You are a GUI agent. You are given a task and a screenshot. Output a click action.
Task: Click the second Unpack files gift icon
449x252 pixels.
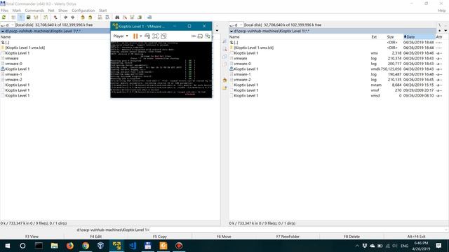point(90,17)
